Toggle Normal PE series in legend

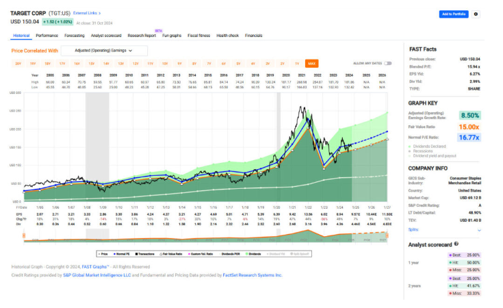click(x=122, y=254)
